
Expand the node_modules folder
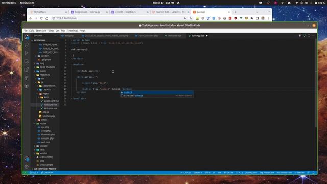pos(48,67)
